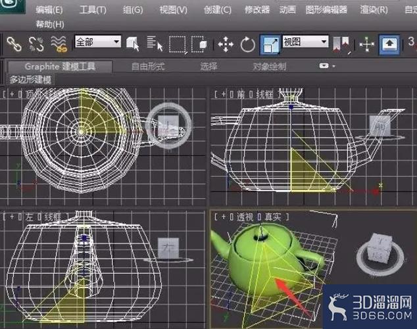Pick the Rectangular Selection Region tool
Viewport: 417px width, 329px height.
pos(178,44)
